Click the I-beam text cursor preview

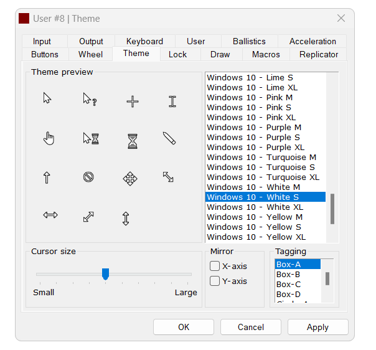point(172,102)
